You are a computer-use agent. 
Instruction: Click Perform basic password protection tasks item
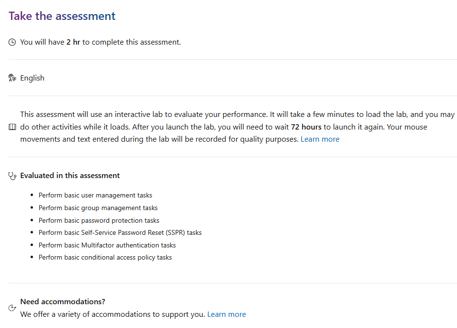[99, 220]
